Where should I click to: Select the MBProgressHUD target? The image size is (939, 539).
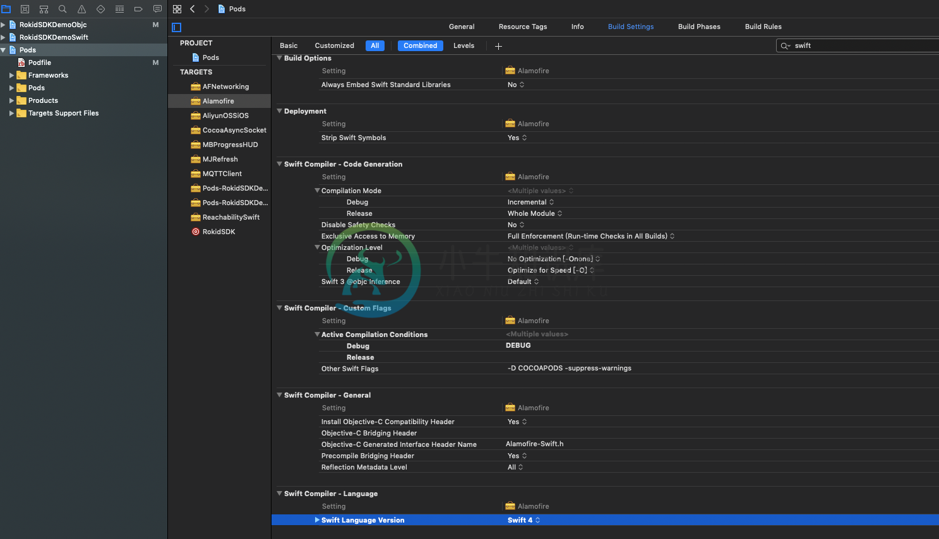[x=224, y=145]
